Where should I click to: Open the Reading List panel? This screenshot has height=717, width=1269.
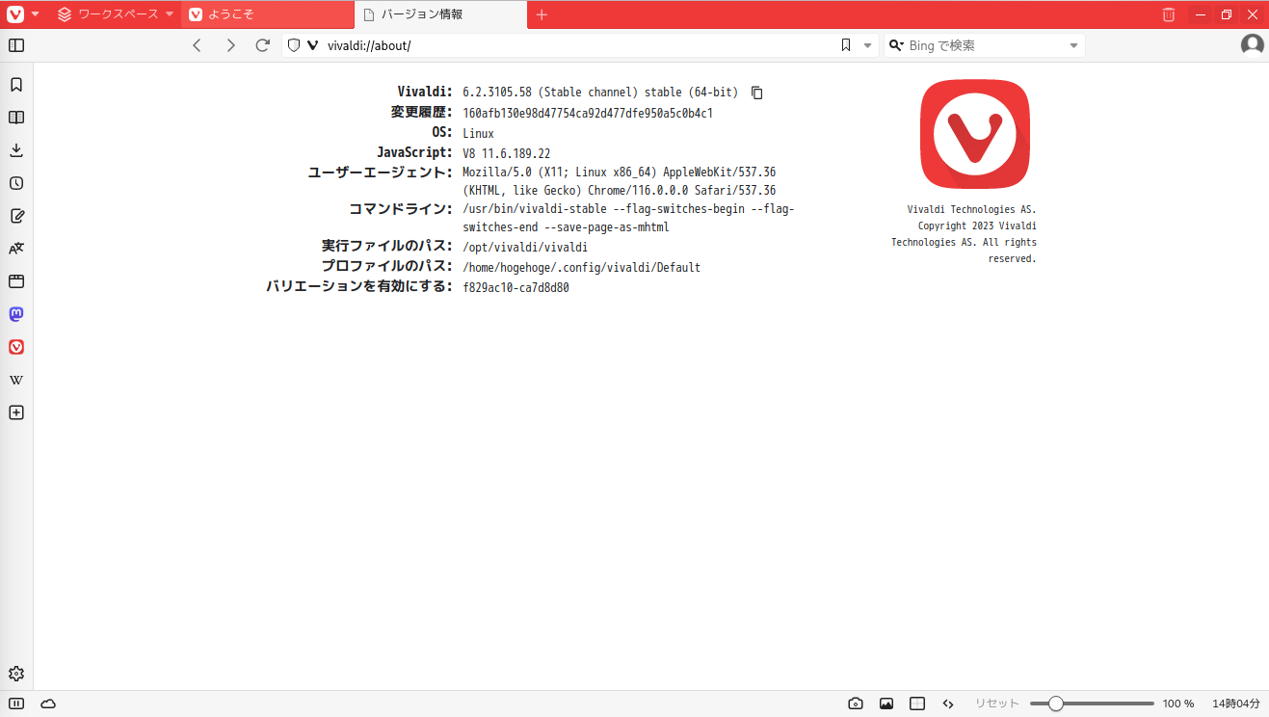point(16,118)
